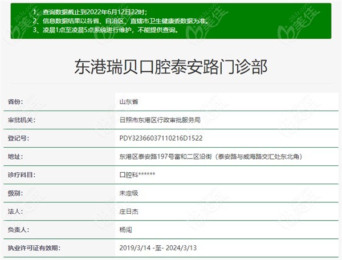Click the 审批机关 label

(x=22, y=120)
